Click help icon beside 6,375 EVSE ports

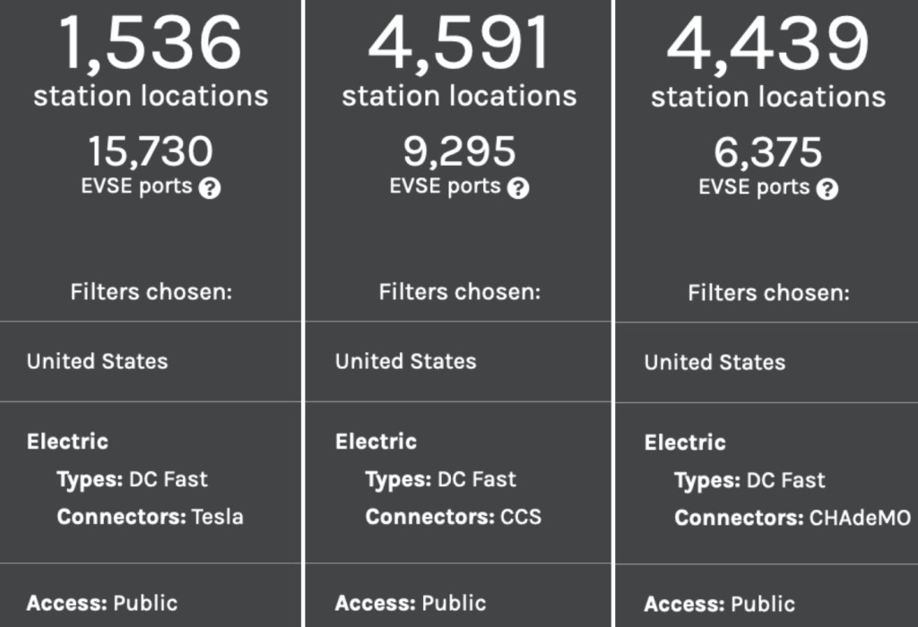pyautogui.click(x=827, y=189)
